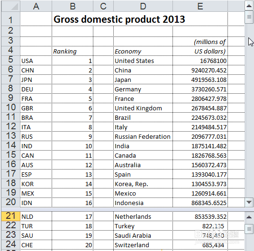Select column A header
Screen dimensions: 254x251
tap(36, 6)
